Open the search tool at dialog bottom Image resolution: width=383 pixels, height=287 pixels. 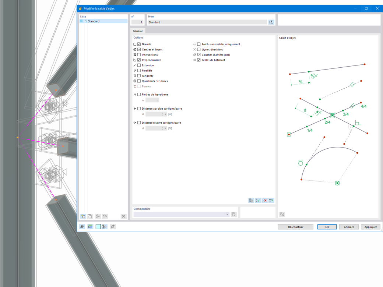[x=82, y=227]
